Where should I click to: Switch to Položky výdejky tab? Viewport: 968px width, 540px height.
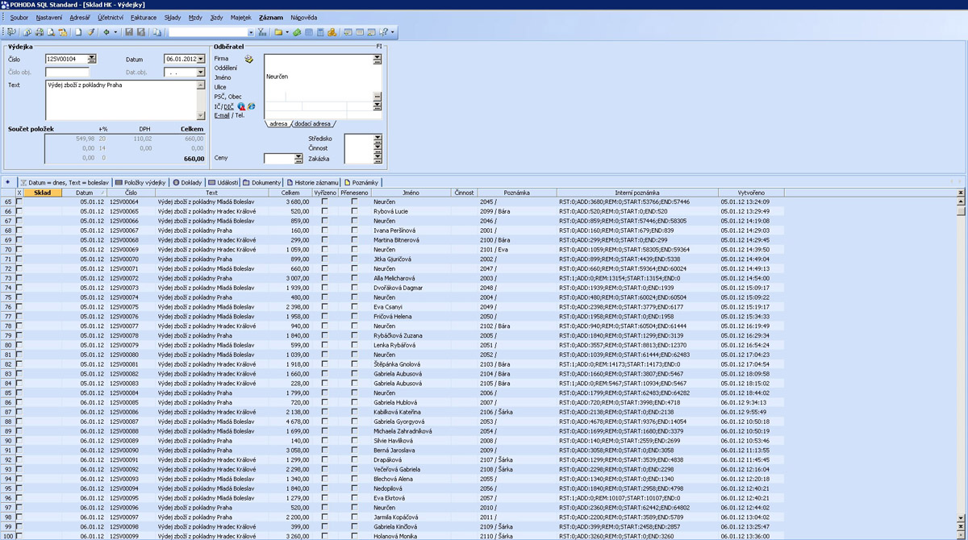click(140, 182)
